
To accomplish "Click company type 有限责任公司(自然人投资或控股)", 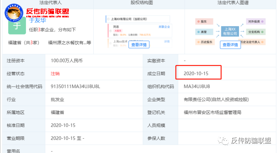I will (216, 99).
